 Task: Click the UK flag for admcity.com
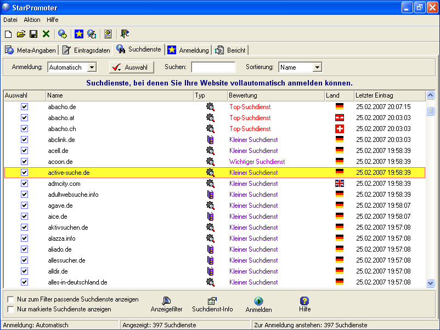(x=340, y=184)
